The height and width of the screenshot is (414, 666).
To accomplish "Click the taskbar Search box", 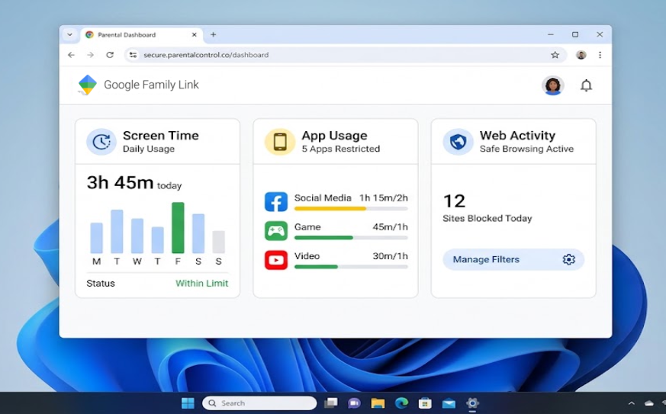I will 259,403.
